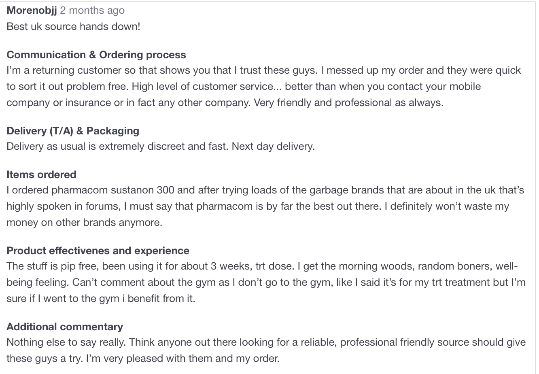Image resolution: width=539 pixels, height=374 pixels.
Task: Click the Morenobjj username
Action: pos(32,11)
